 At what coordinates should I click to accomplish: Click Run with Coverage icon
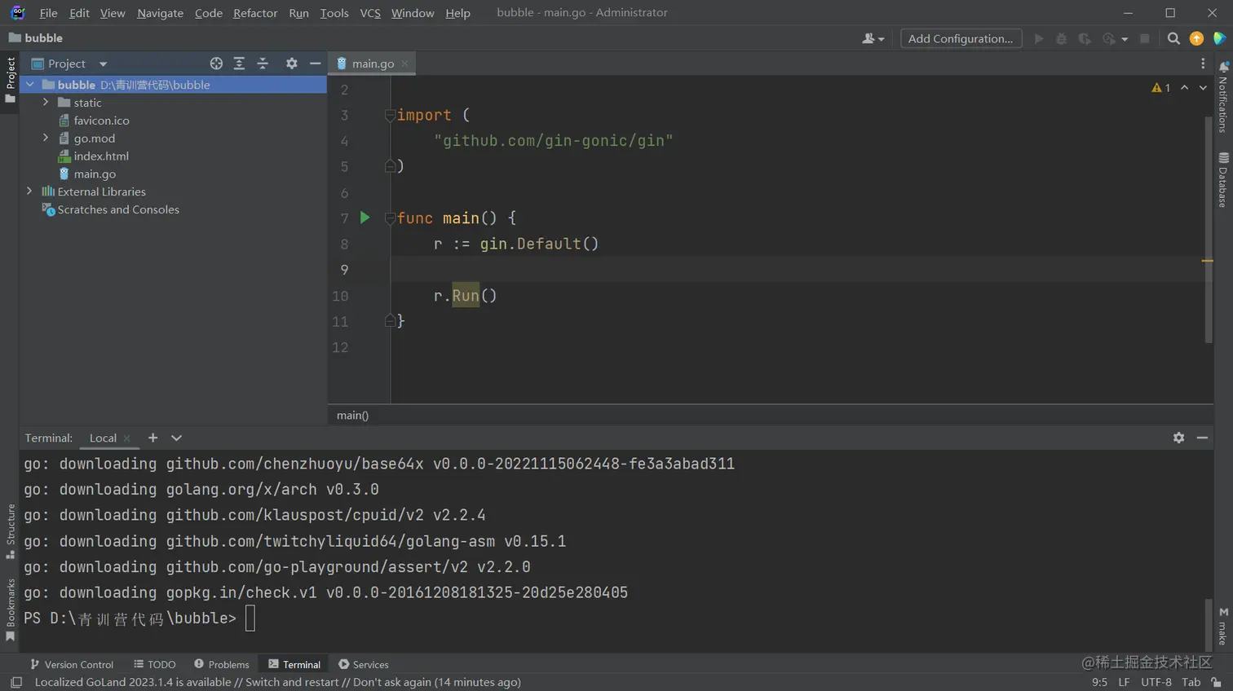coord(1084,38)
